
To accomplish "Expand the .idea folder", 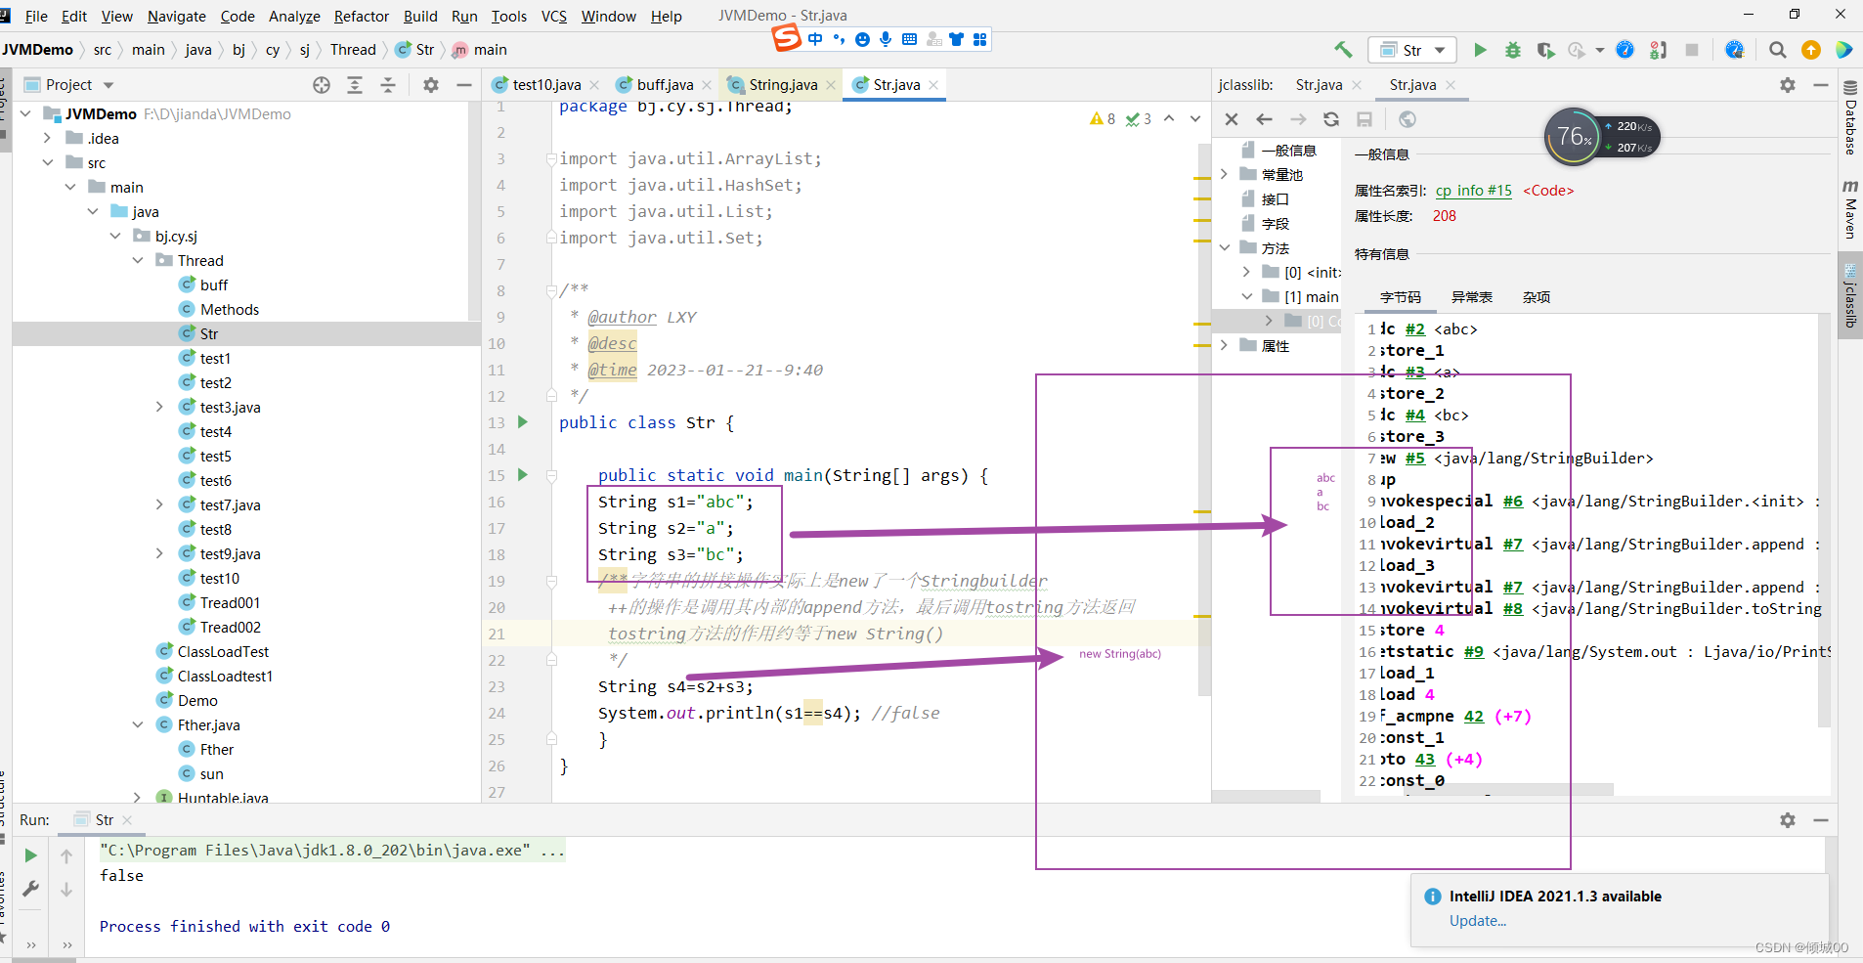I will tap(48, 139).
